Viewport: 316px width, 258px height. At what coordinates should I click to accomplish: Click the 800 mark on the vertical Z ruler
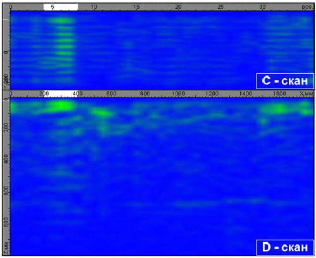[6, 223]
